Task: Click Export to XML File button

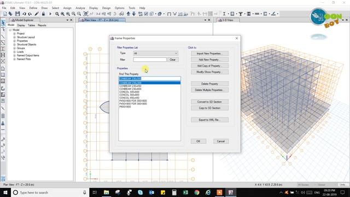Action: click(x=209, y=120)
